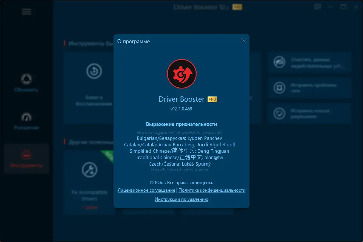Select the Обновить sidebar icon in main window

26,79
